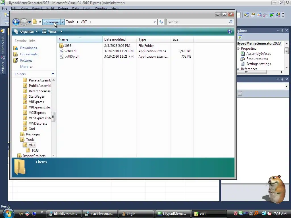The image size is (291, 218).
Task: Open the Project menu in Visual C#
Action: (37, 8)
